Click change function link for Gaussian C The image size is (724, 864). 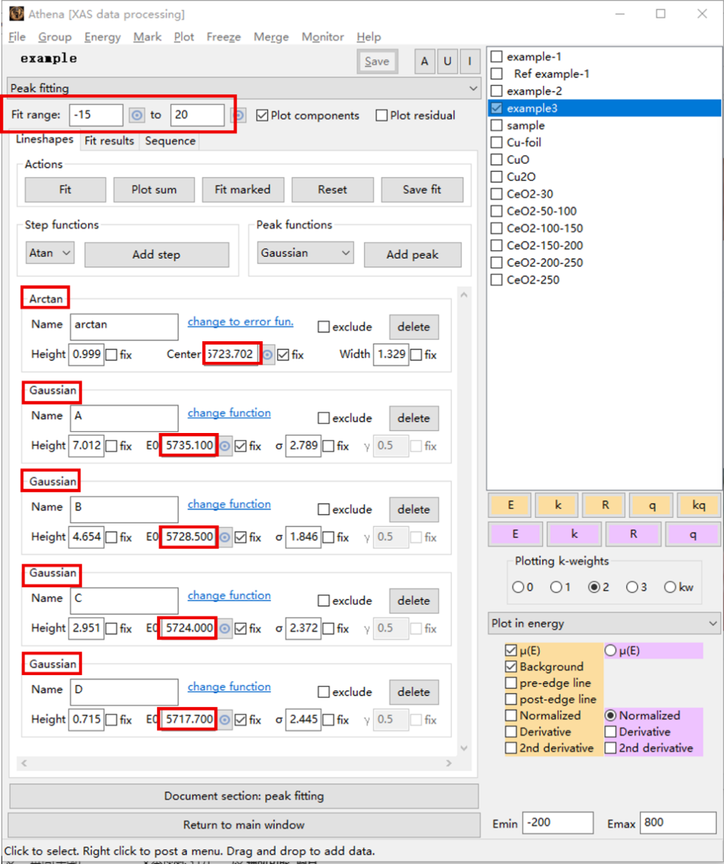(x=229, y=595)
